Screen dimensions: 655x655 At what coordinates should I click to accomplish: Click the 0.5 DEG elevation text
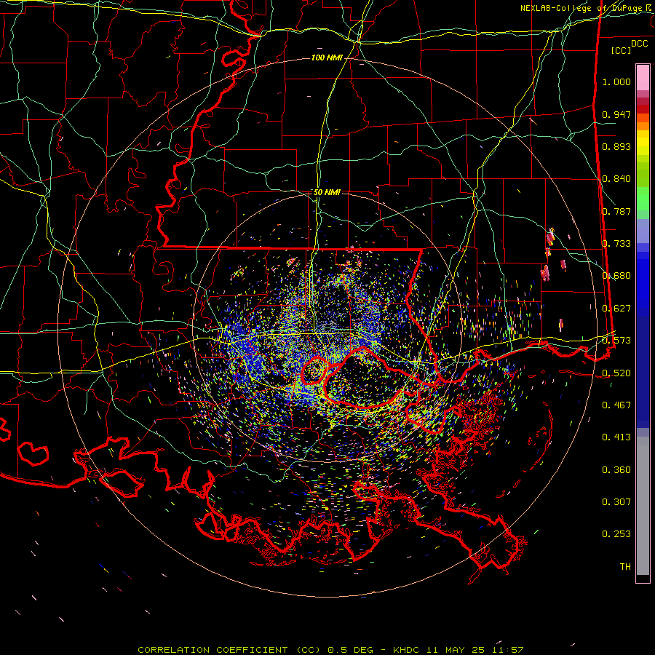pyautogui.click(x=350, y=650)
